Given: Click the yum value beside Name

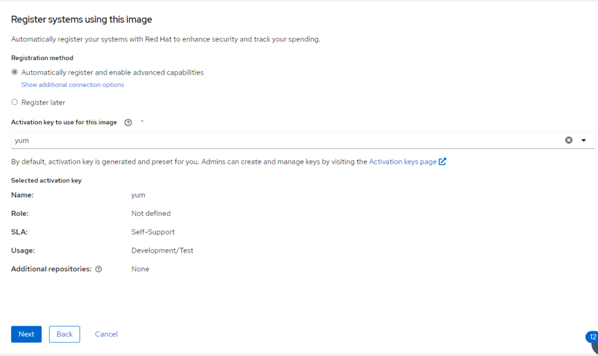Looking at the screenshot, I should 138,195.
